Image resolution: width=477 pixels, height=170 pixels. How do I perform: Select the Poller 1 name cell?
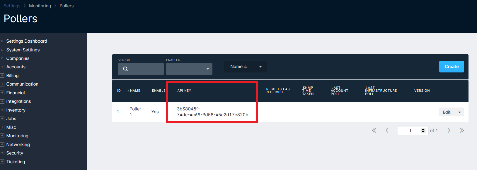tap(135, 112)
